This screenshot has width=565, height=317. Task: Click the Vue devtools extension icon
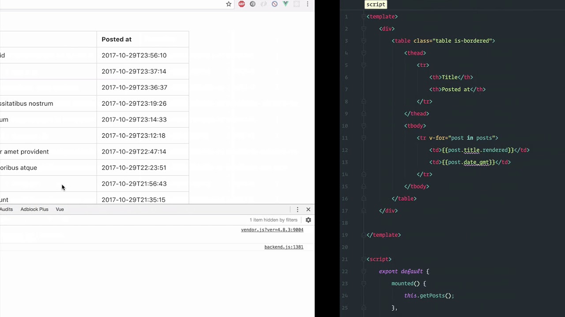(x=286, y=4)
